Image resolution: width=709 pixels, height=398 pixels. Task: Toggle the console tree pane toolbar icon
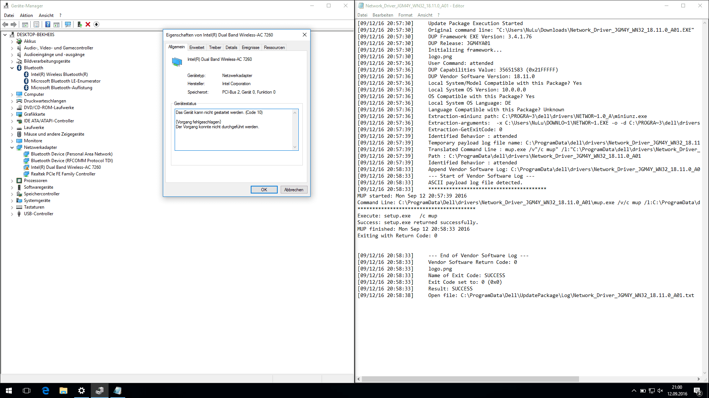(x=25, y=24)
